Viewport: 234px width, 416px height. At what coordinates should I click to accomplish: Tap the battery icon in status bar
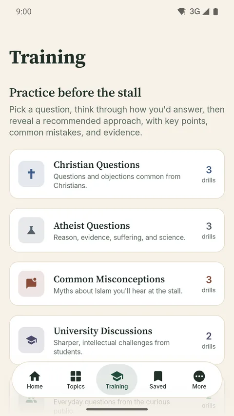click(215, 11)
